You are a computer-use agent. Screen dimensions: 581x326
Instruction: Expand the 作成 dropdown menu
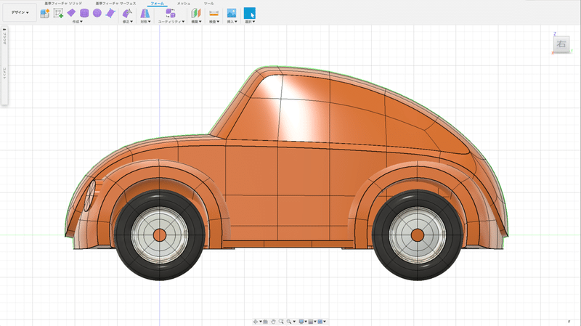point(77,22)
